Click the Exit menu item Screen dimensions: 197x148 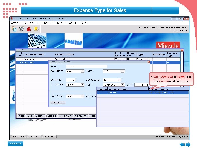point(84,22)
